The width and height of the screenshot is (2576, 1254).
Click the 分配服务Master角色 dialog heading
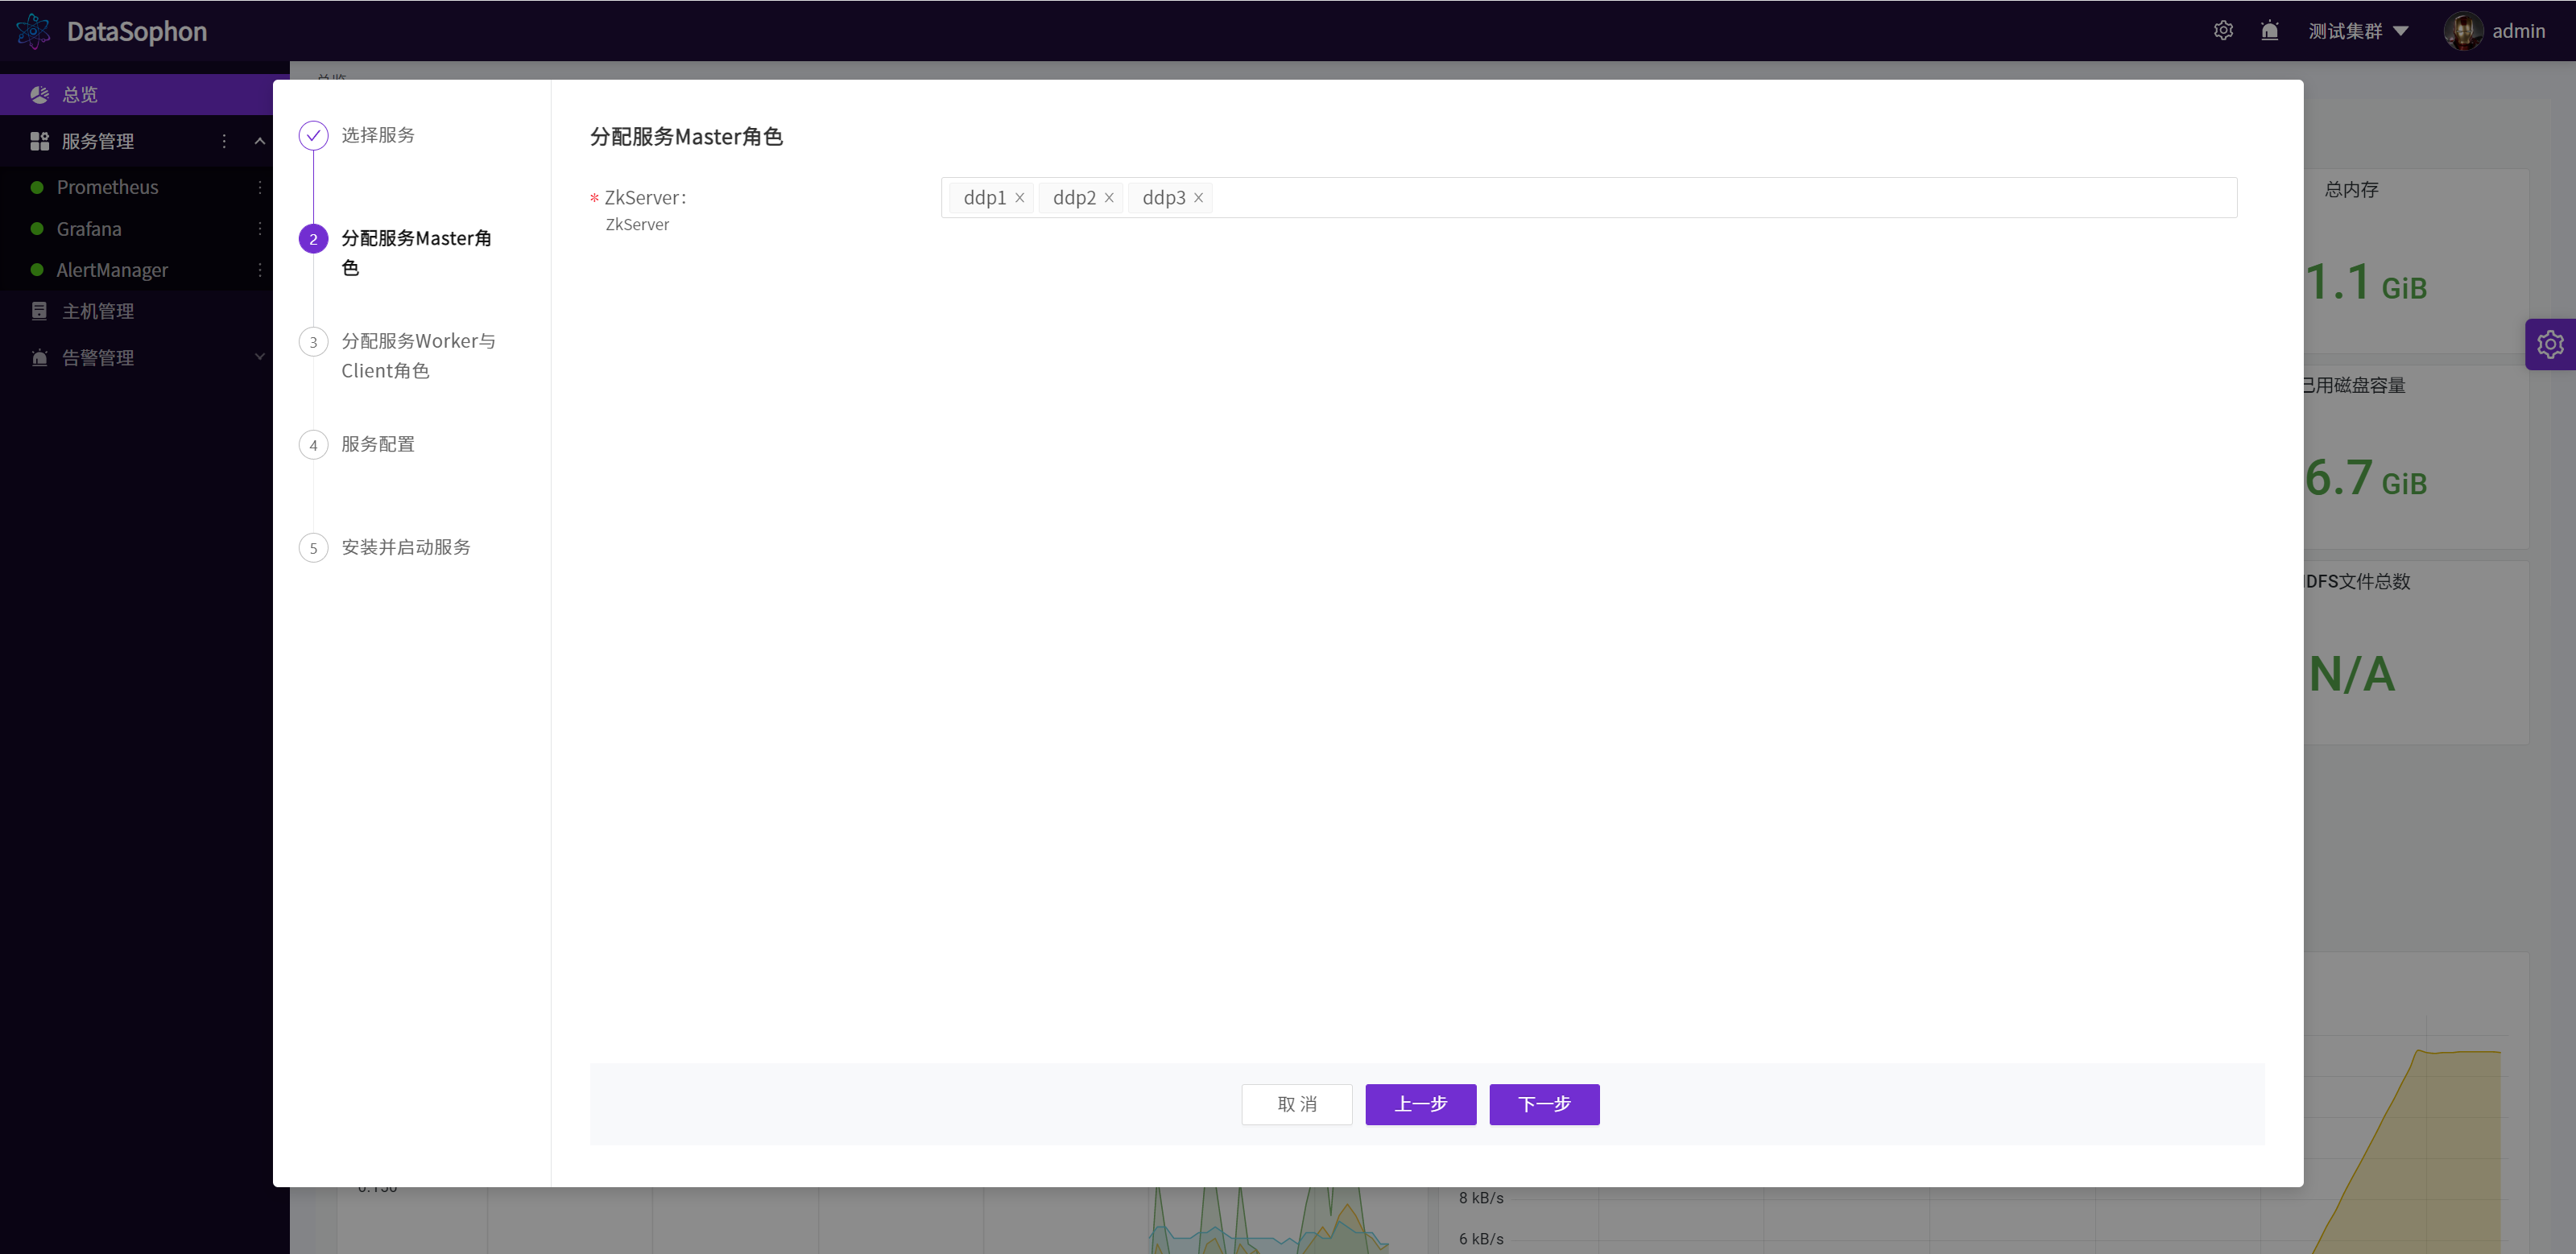(686, 137)
